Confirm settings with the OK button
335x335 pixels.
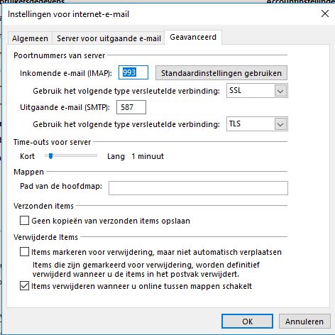pyautogui.click(x=247, y=322)
